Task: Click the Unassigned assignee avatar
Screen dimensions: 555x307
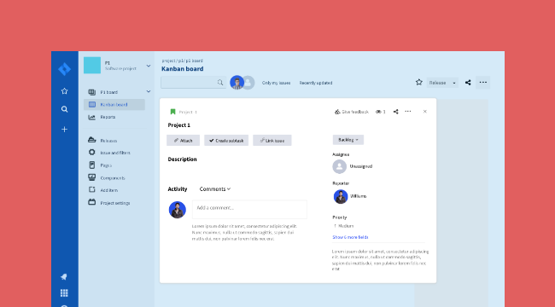Action: tap(340, 166)
